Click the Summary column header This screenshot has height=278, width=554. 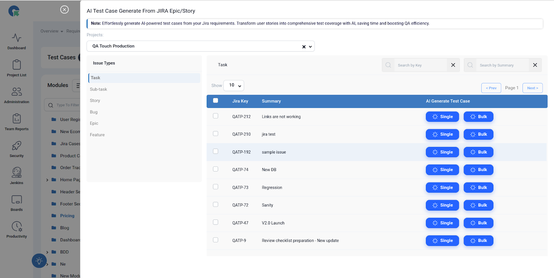(x=271, y=101)
